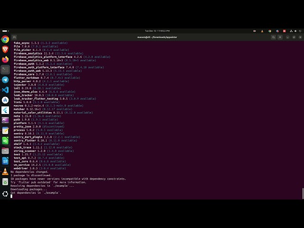Click the Activities workspace indicator pill
This screenshot has width=304, height=228.
(x=5, y=31)
